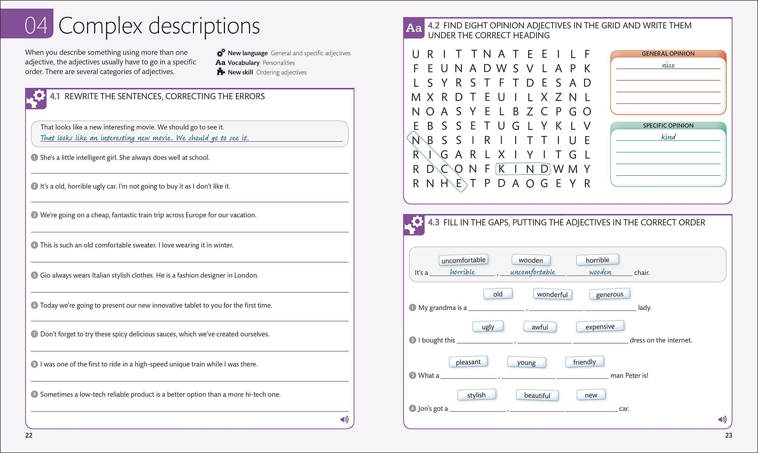Select the 'horrible' word chip above the chair sentence

point(598,260)
